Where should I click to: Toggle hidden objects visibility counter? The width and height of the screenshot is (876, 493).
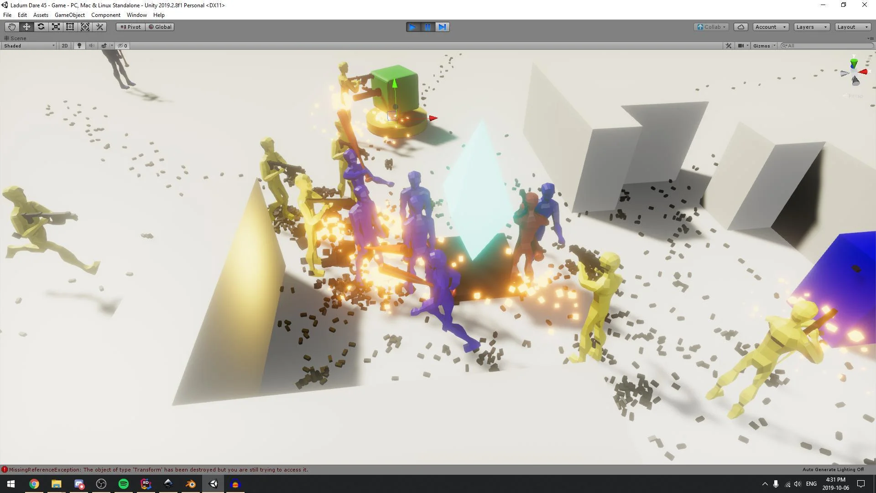click(123, 46)
